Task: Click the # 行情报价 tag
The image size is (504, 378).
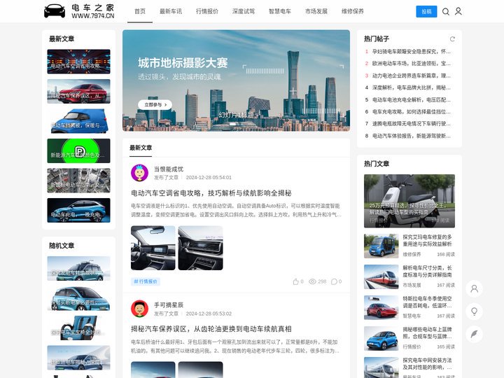Action: [x=146, y=281]
